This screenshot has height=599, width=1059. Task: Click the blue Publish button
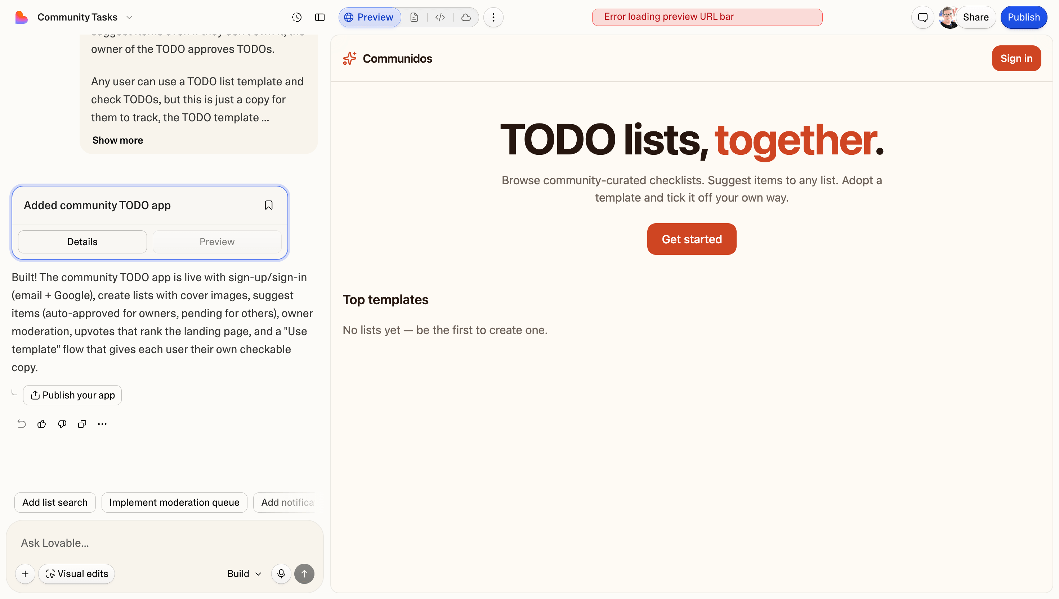1024,17
